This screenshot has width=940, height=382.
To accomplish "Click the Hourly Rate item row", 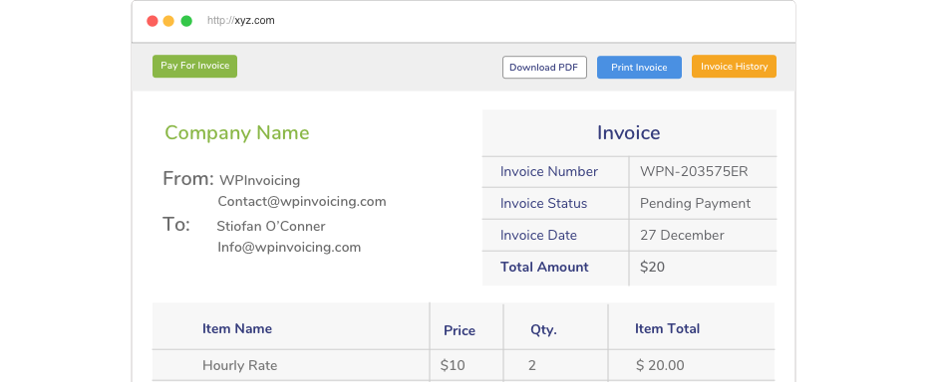I will coord(464,365).
